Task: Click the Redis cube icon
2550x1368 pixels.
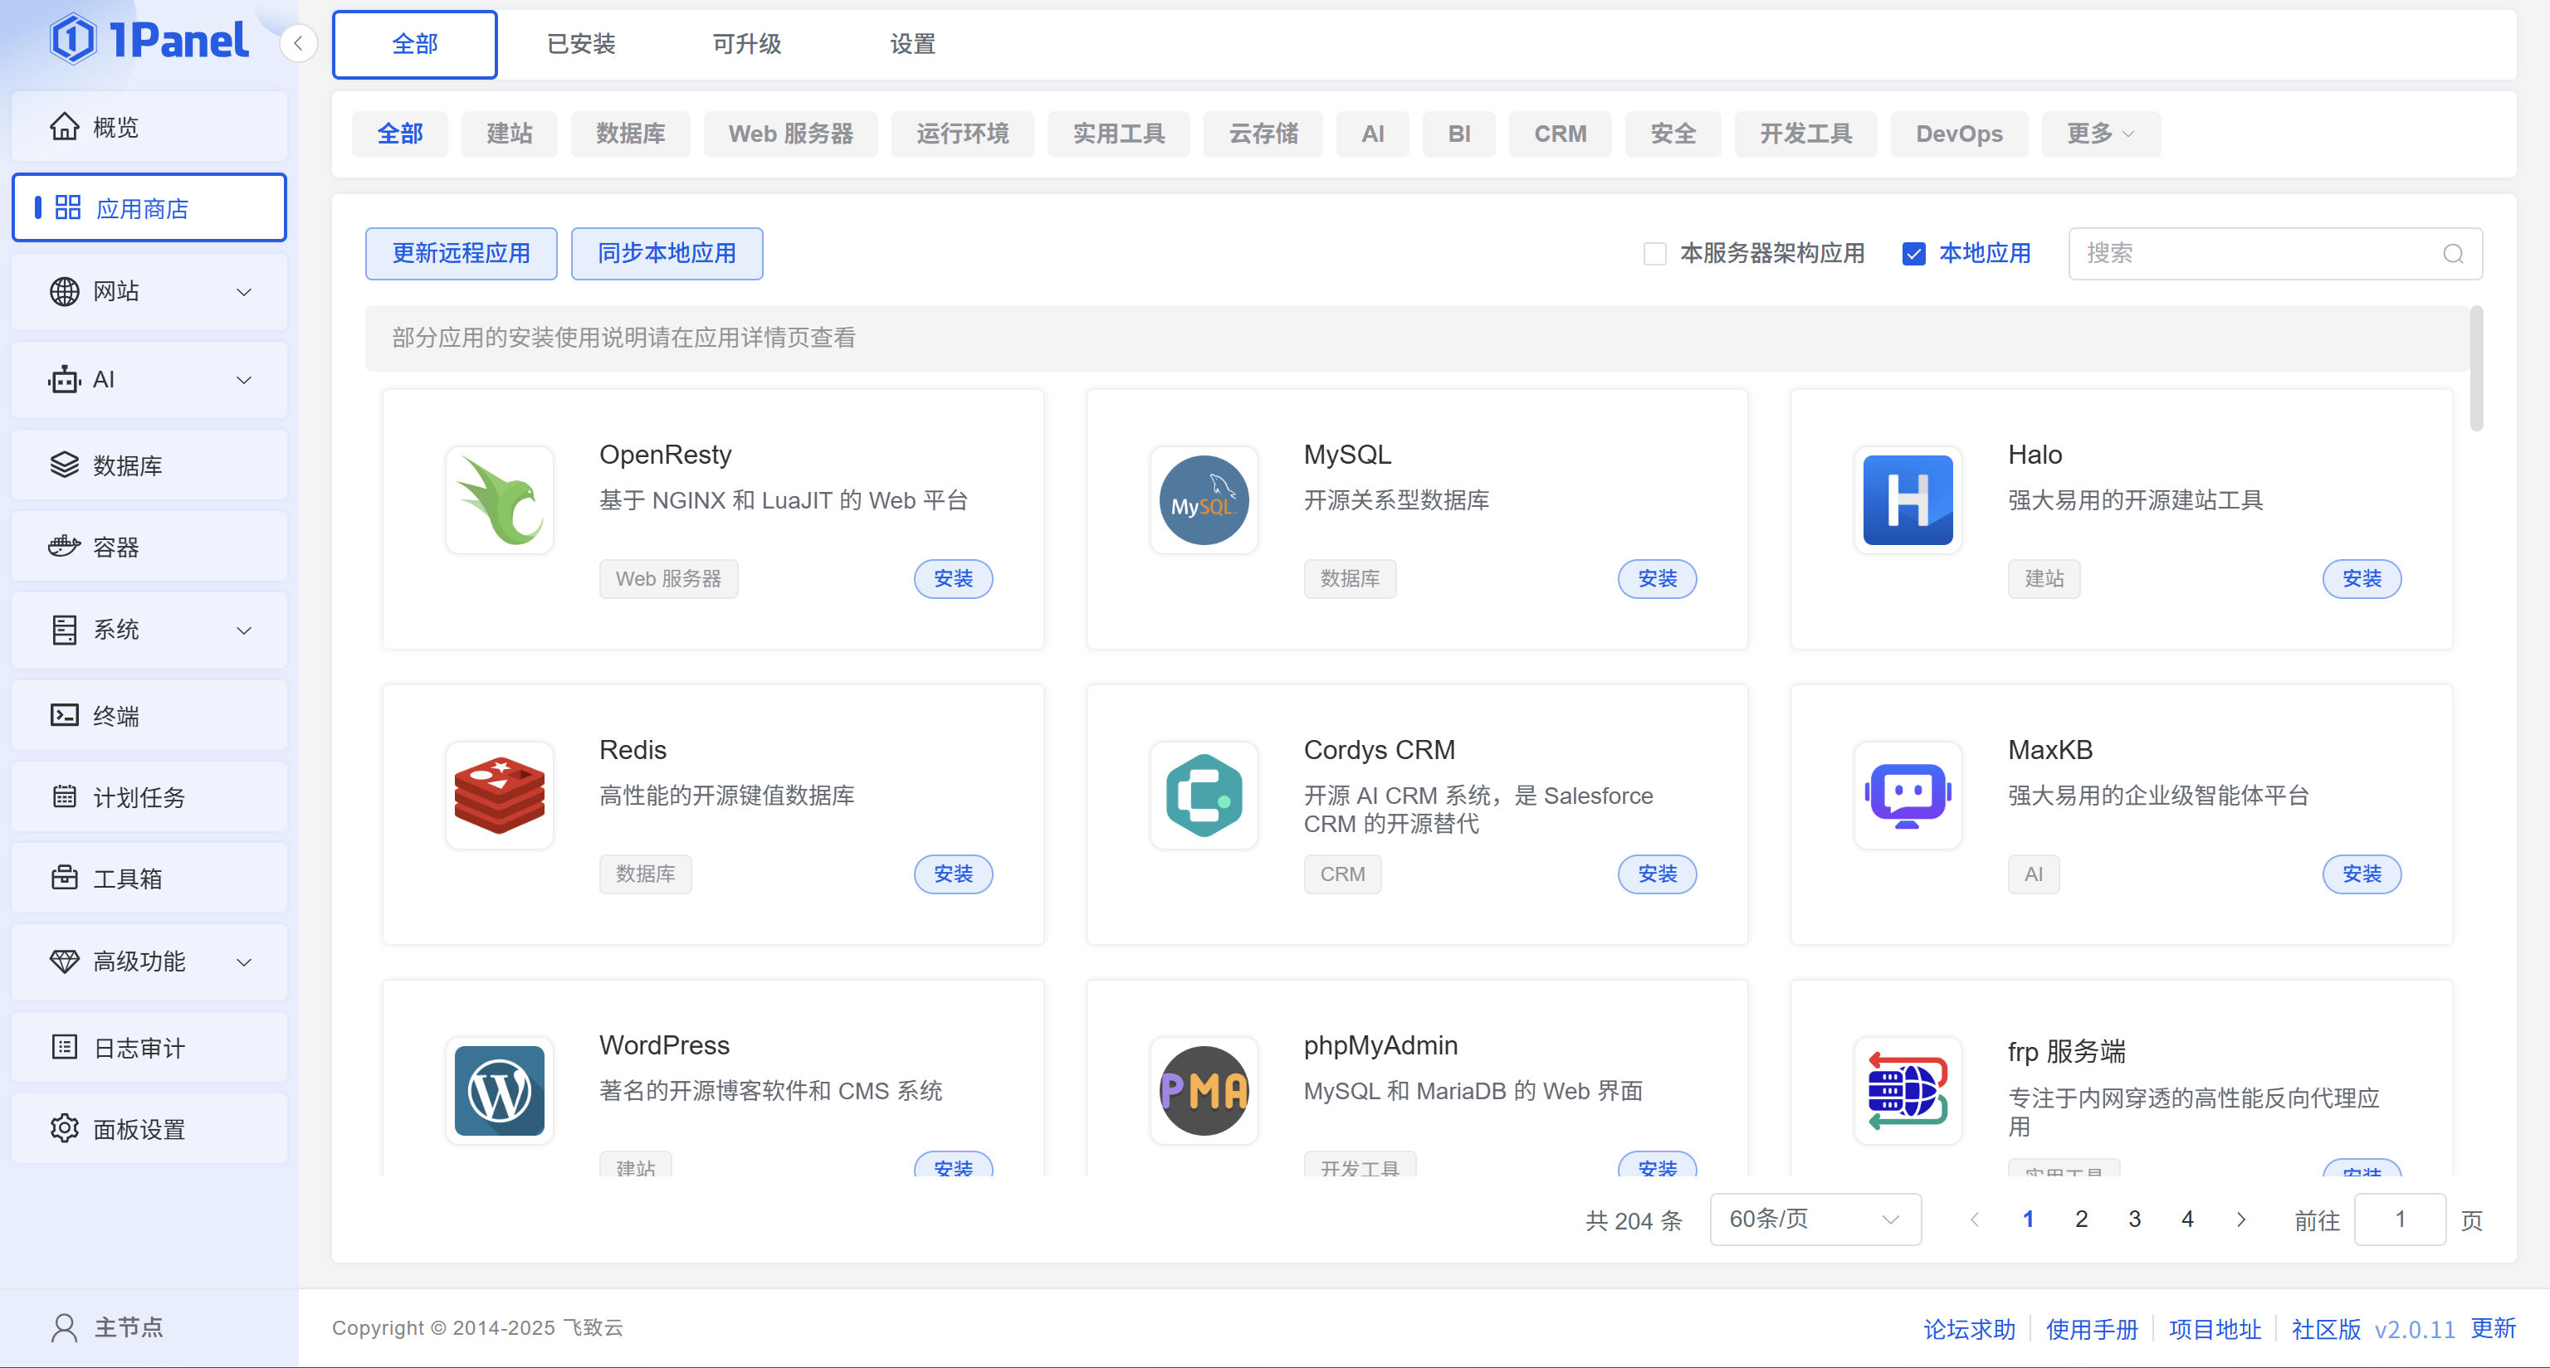Action: (x=499, y=794)
